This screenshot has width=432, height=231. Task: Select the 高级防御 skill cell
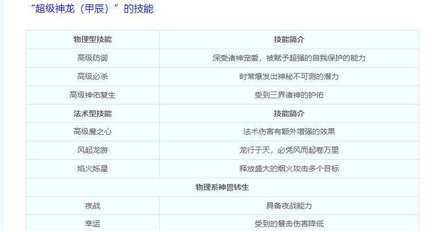(x=93, y=58)
